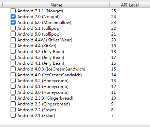Viewport: 150px width, 127px height.
Task: Select the 'Android 2.3.3 (Gingerbread)' name text
Action: point(45,98)
